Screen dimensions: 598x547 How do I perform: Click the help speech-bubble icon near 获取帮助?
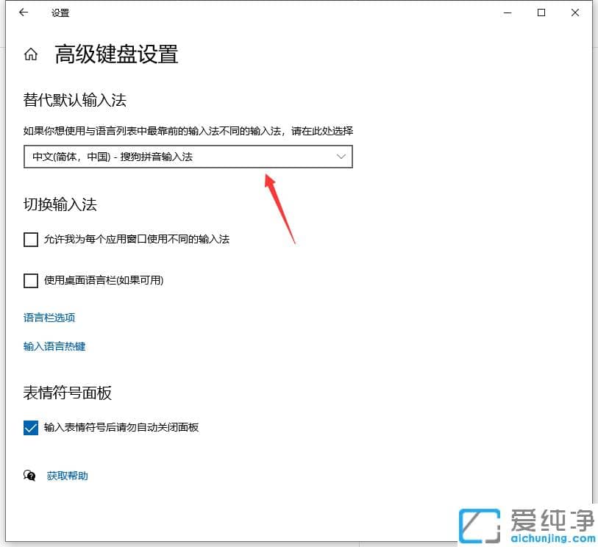[29, 476]
